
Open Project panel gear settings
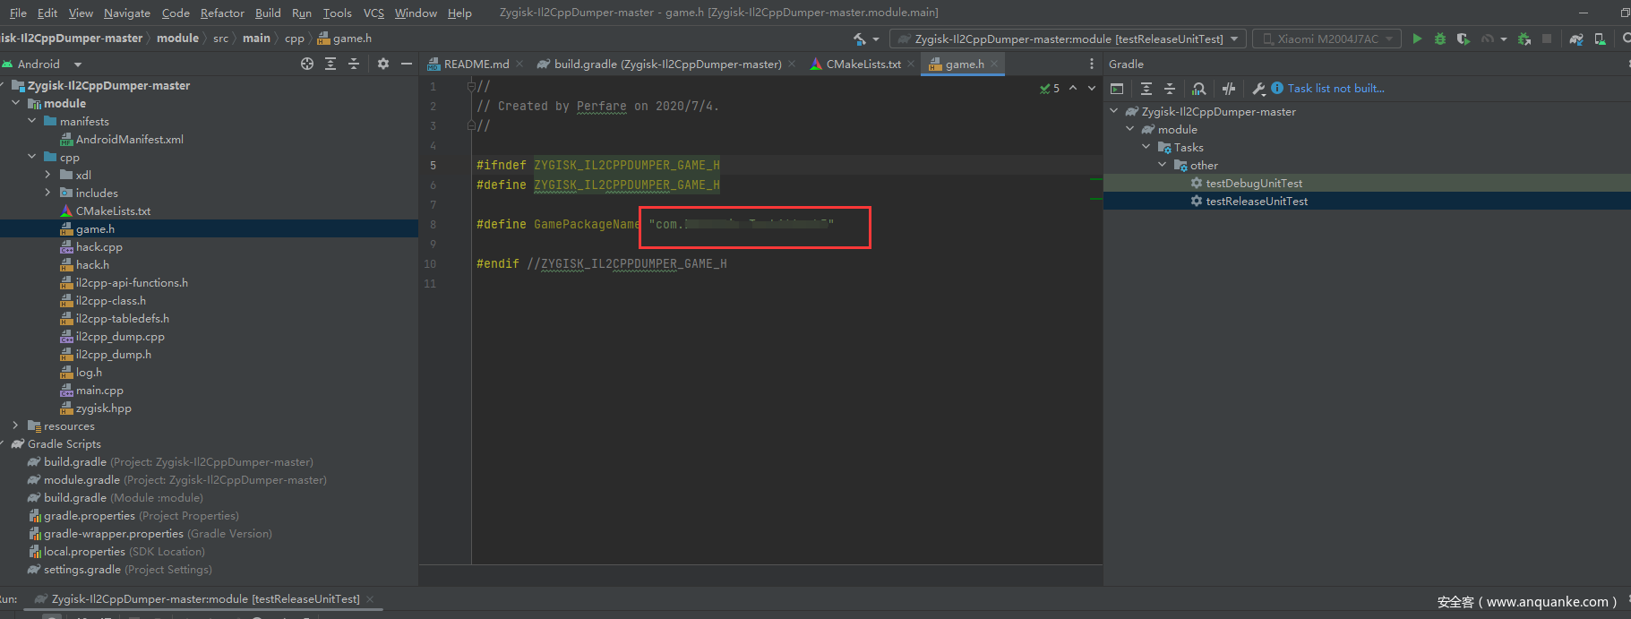[383, 64]
